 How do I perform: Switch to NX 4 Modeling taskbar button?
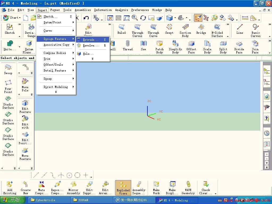click(177, 200)
